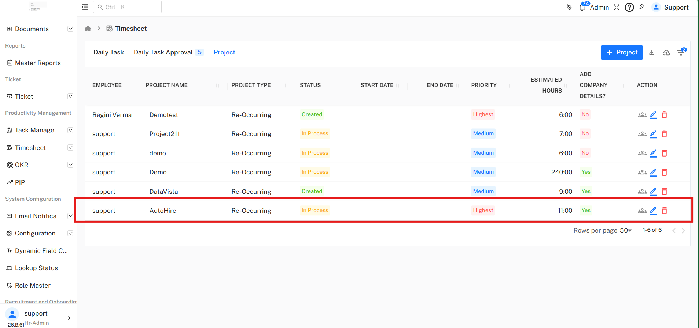The height and width of the screenshot is (328, 699).
Task: Edit the AutoHire project with pencil icon
Action: 653,211
